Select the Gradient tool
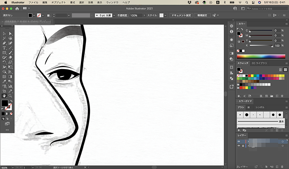The width and height of the screenshot is (289, 169). pos(10,76)
